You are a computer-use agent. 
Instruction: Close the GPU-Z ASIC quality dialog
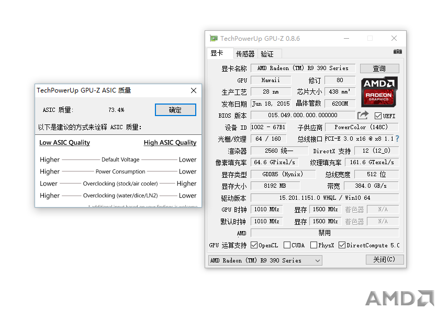[x=194, y=90]
